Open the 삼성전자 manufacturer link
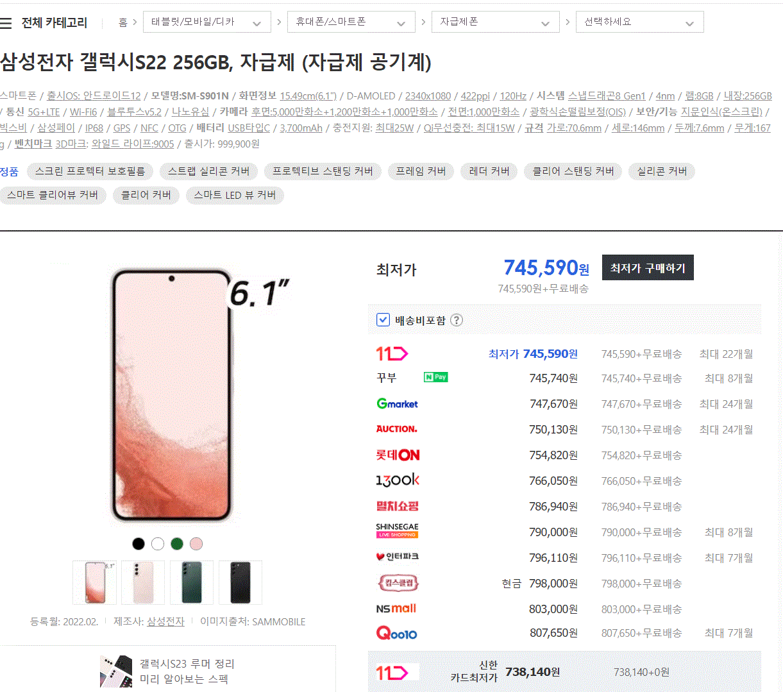783x692 pixels. tap(165, 621)
